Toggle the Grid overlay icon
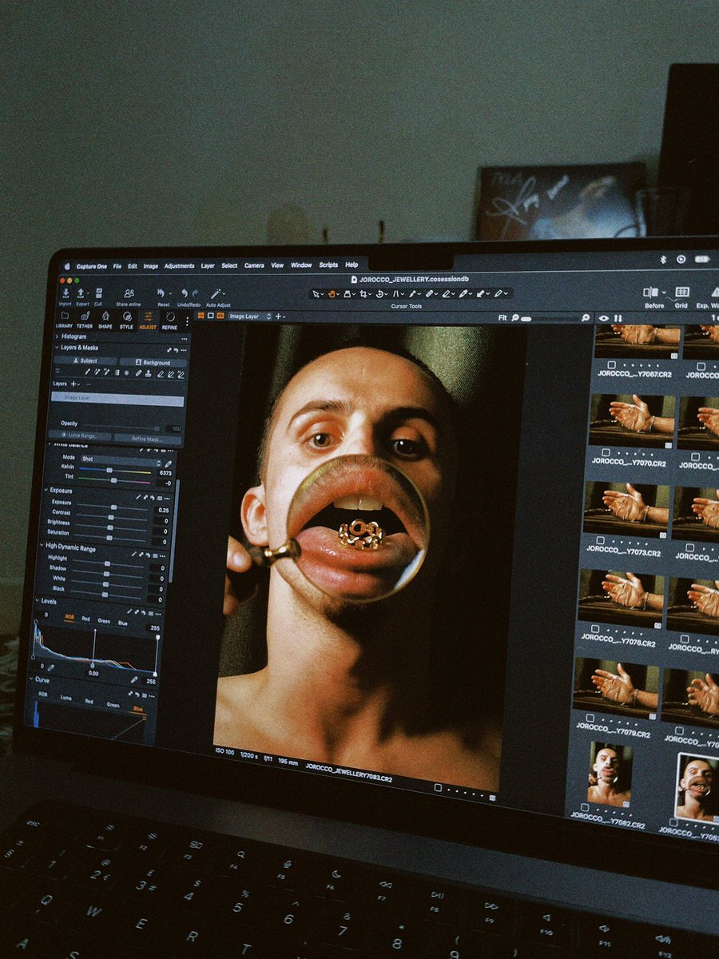 (682, 292)
